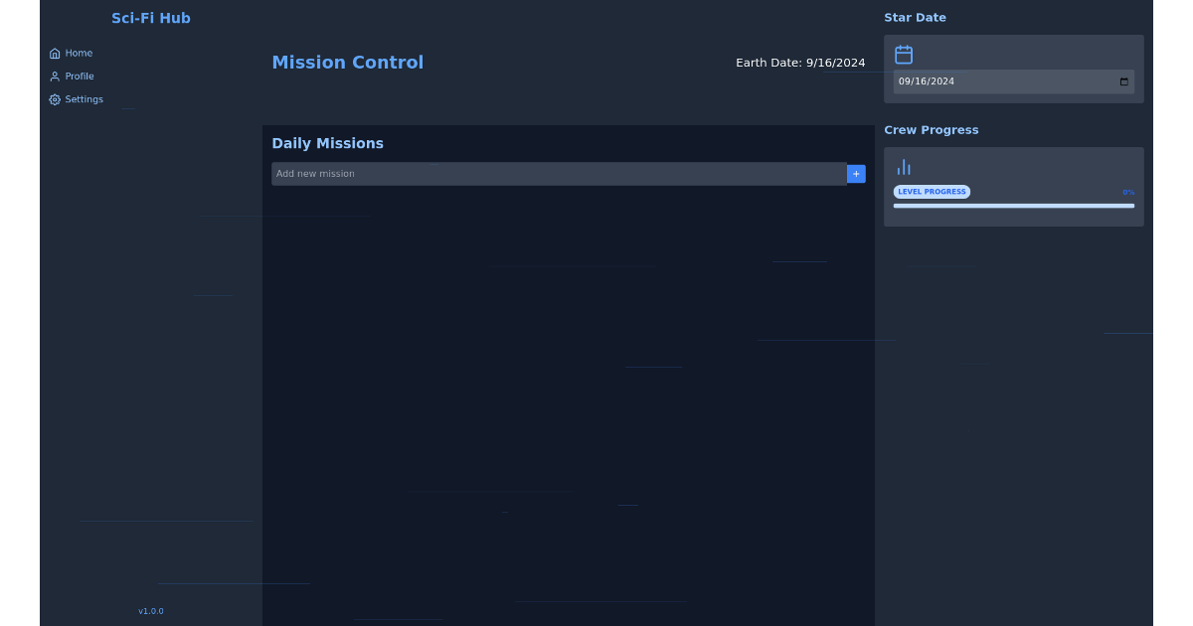The width and height of the screenshot is (1193, 626).
Task: Click the level progress bar track
Action: click(x=1013, y=206)
